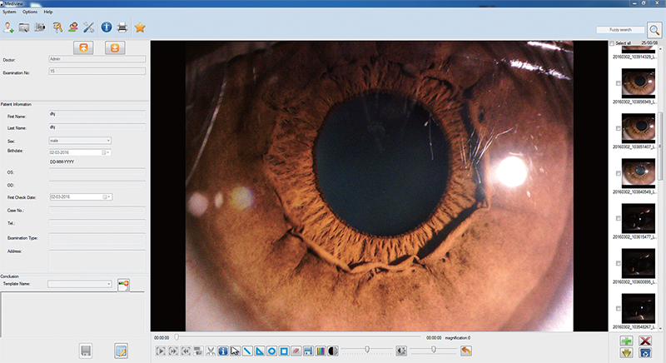Image resolution: width=666 pixels, height=363 pixels.
Task: Expand the Template Name dropdown
Action: [x=109, y=284]
